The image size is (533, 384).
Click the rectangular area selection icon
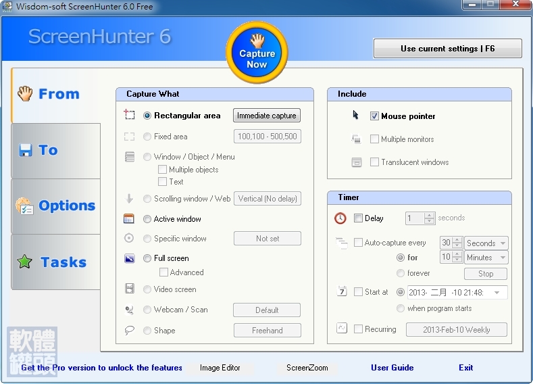pos(129,115)
